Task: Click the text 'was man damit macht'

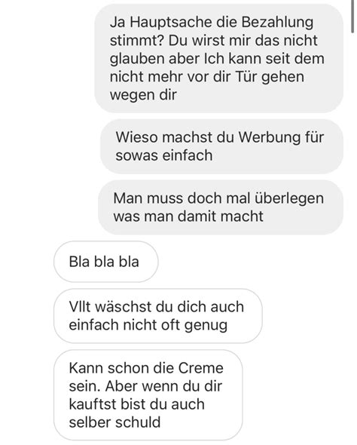Action: pyautogui.click(x=188, y=216)
